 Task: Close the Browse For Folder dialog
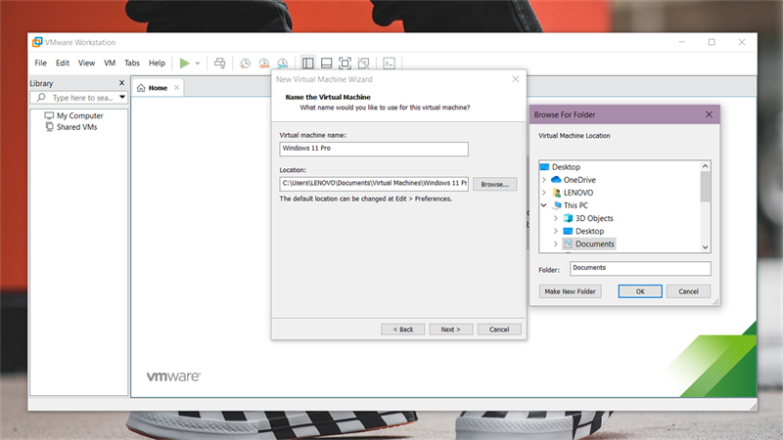709,114
